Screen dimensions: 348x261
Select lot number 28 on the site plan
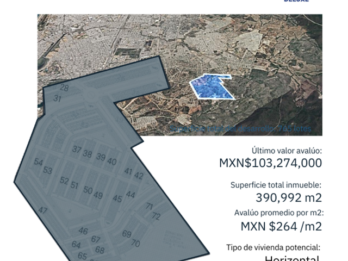point(64,88)
